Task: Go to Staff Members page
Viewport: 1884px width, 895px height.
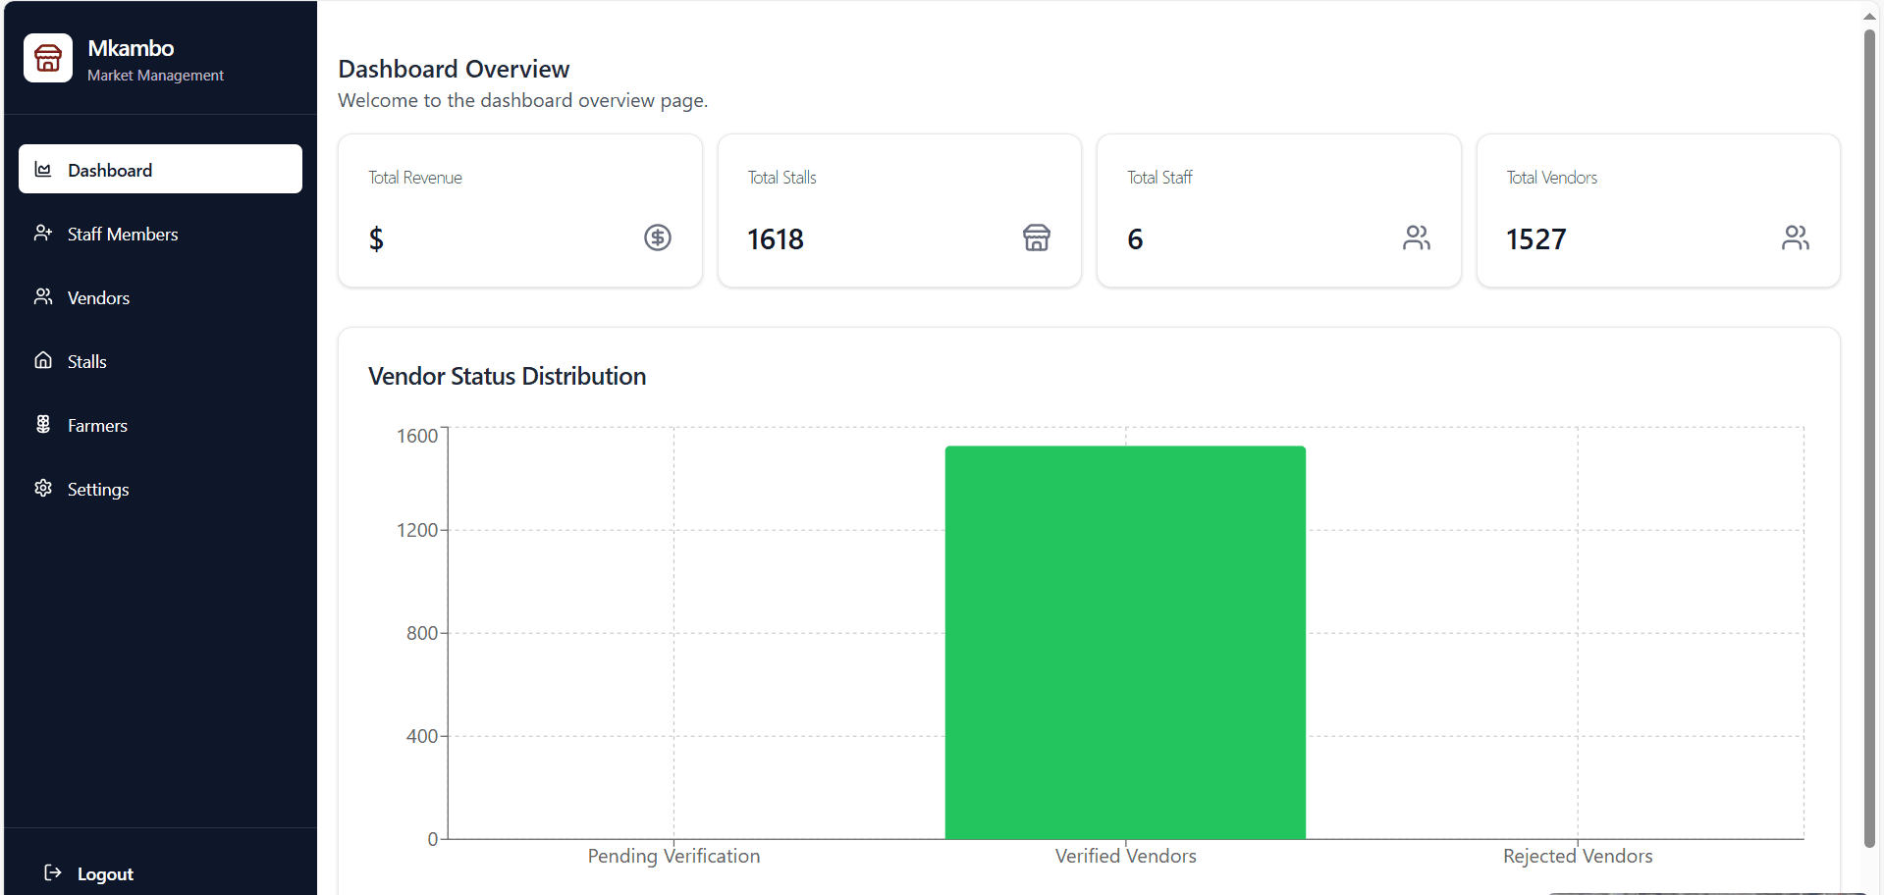Action: pos(123,235)
